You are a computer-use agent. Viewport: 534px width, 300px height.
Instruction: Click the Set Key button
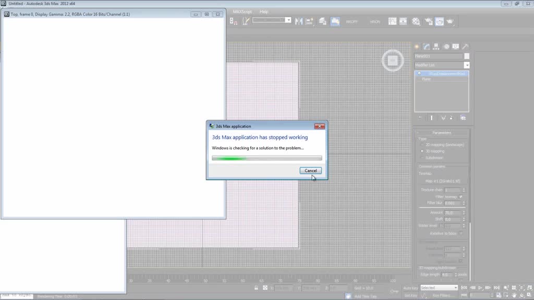pos(410,296)
